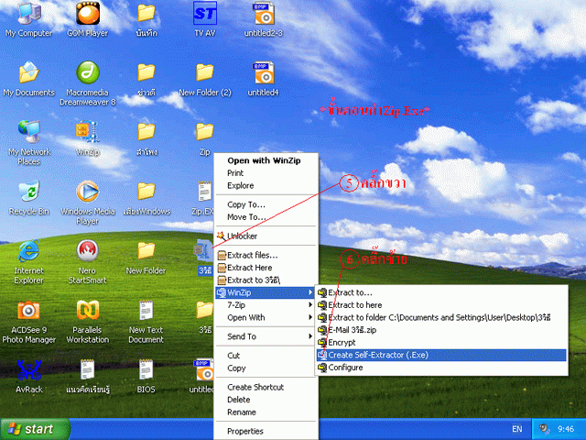Choose Print from the context menu
The image size is (586, 440).
tap(266, 173)
